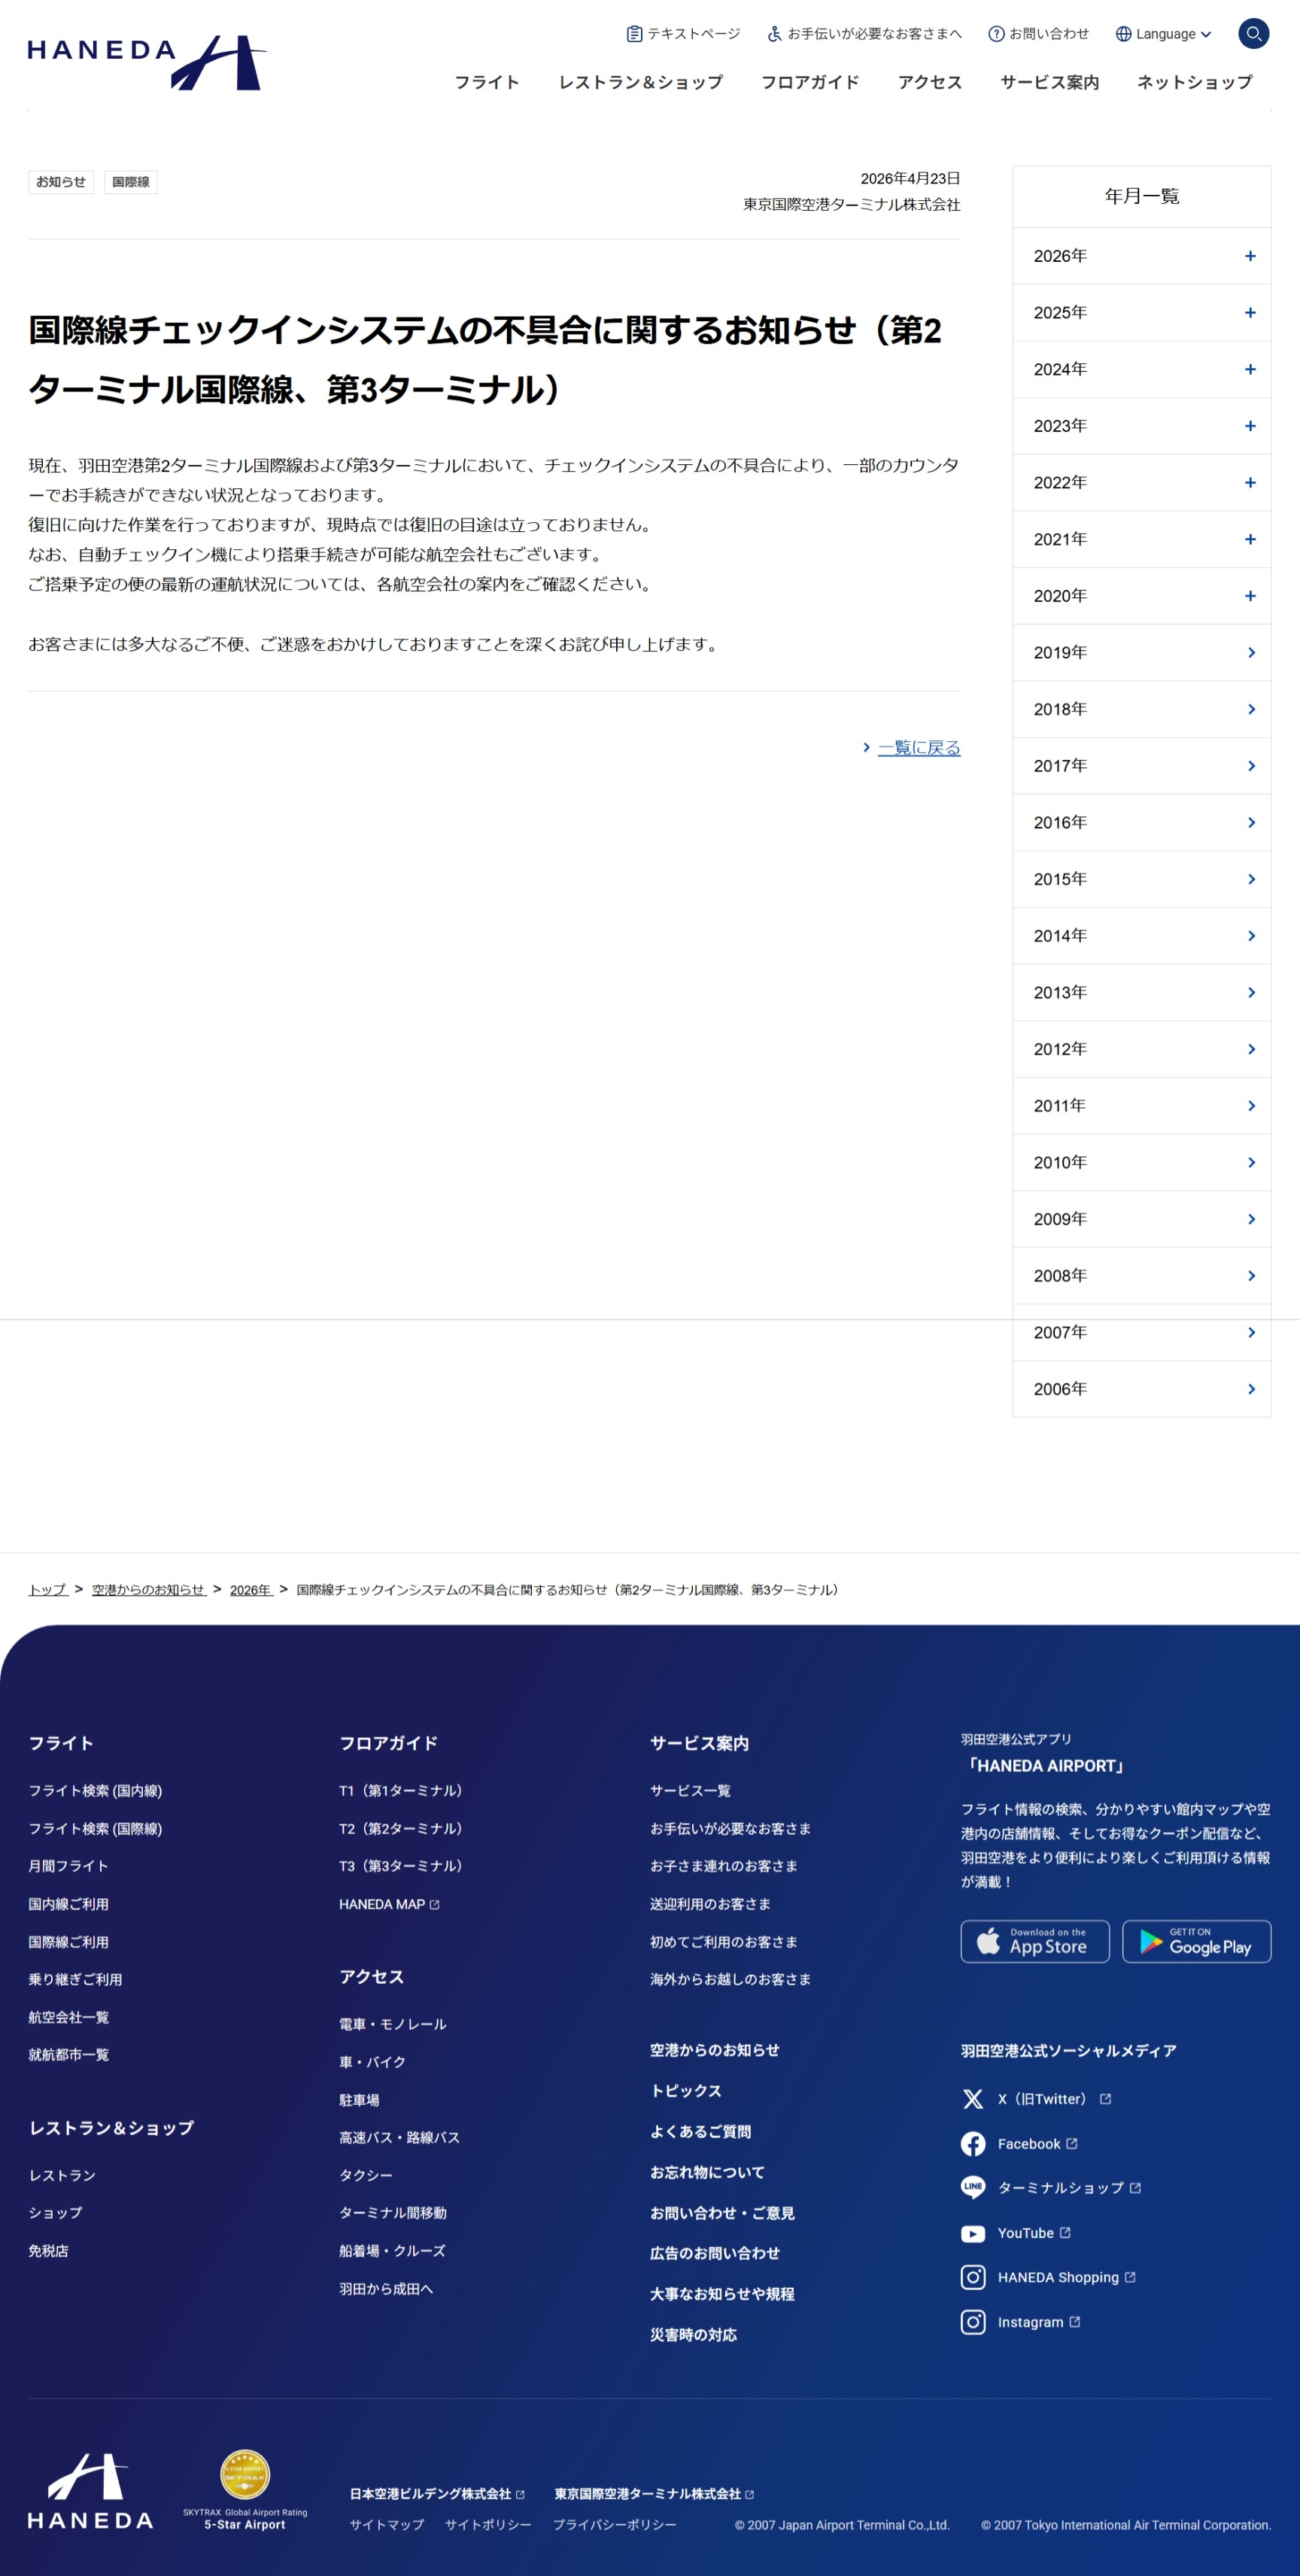Open the YouTube icon in footer

pyautogui.click(x=972, y=2232)
